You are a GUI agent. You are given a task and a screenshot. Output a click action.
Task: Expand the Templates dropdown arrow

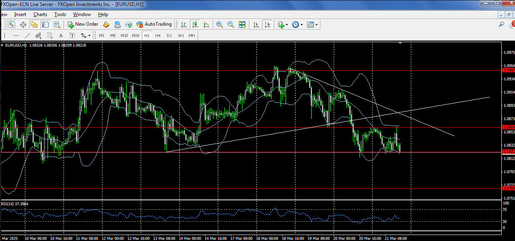317,25
